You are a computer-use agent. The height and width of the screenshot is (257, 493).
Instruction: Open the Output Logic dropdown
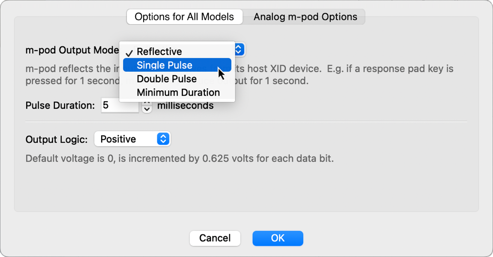132,139
